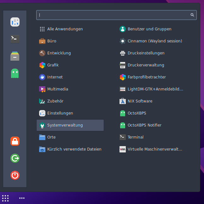The height and width of the screenshot is (204, 204).
Task: Click the orange lock screen icon
Action: pyautogui.click(x=15, y=141)
